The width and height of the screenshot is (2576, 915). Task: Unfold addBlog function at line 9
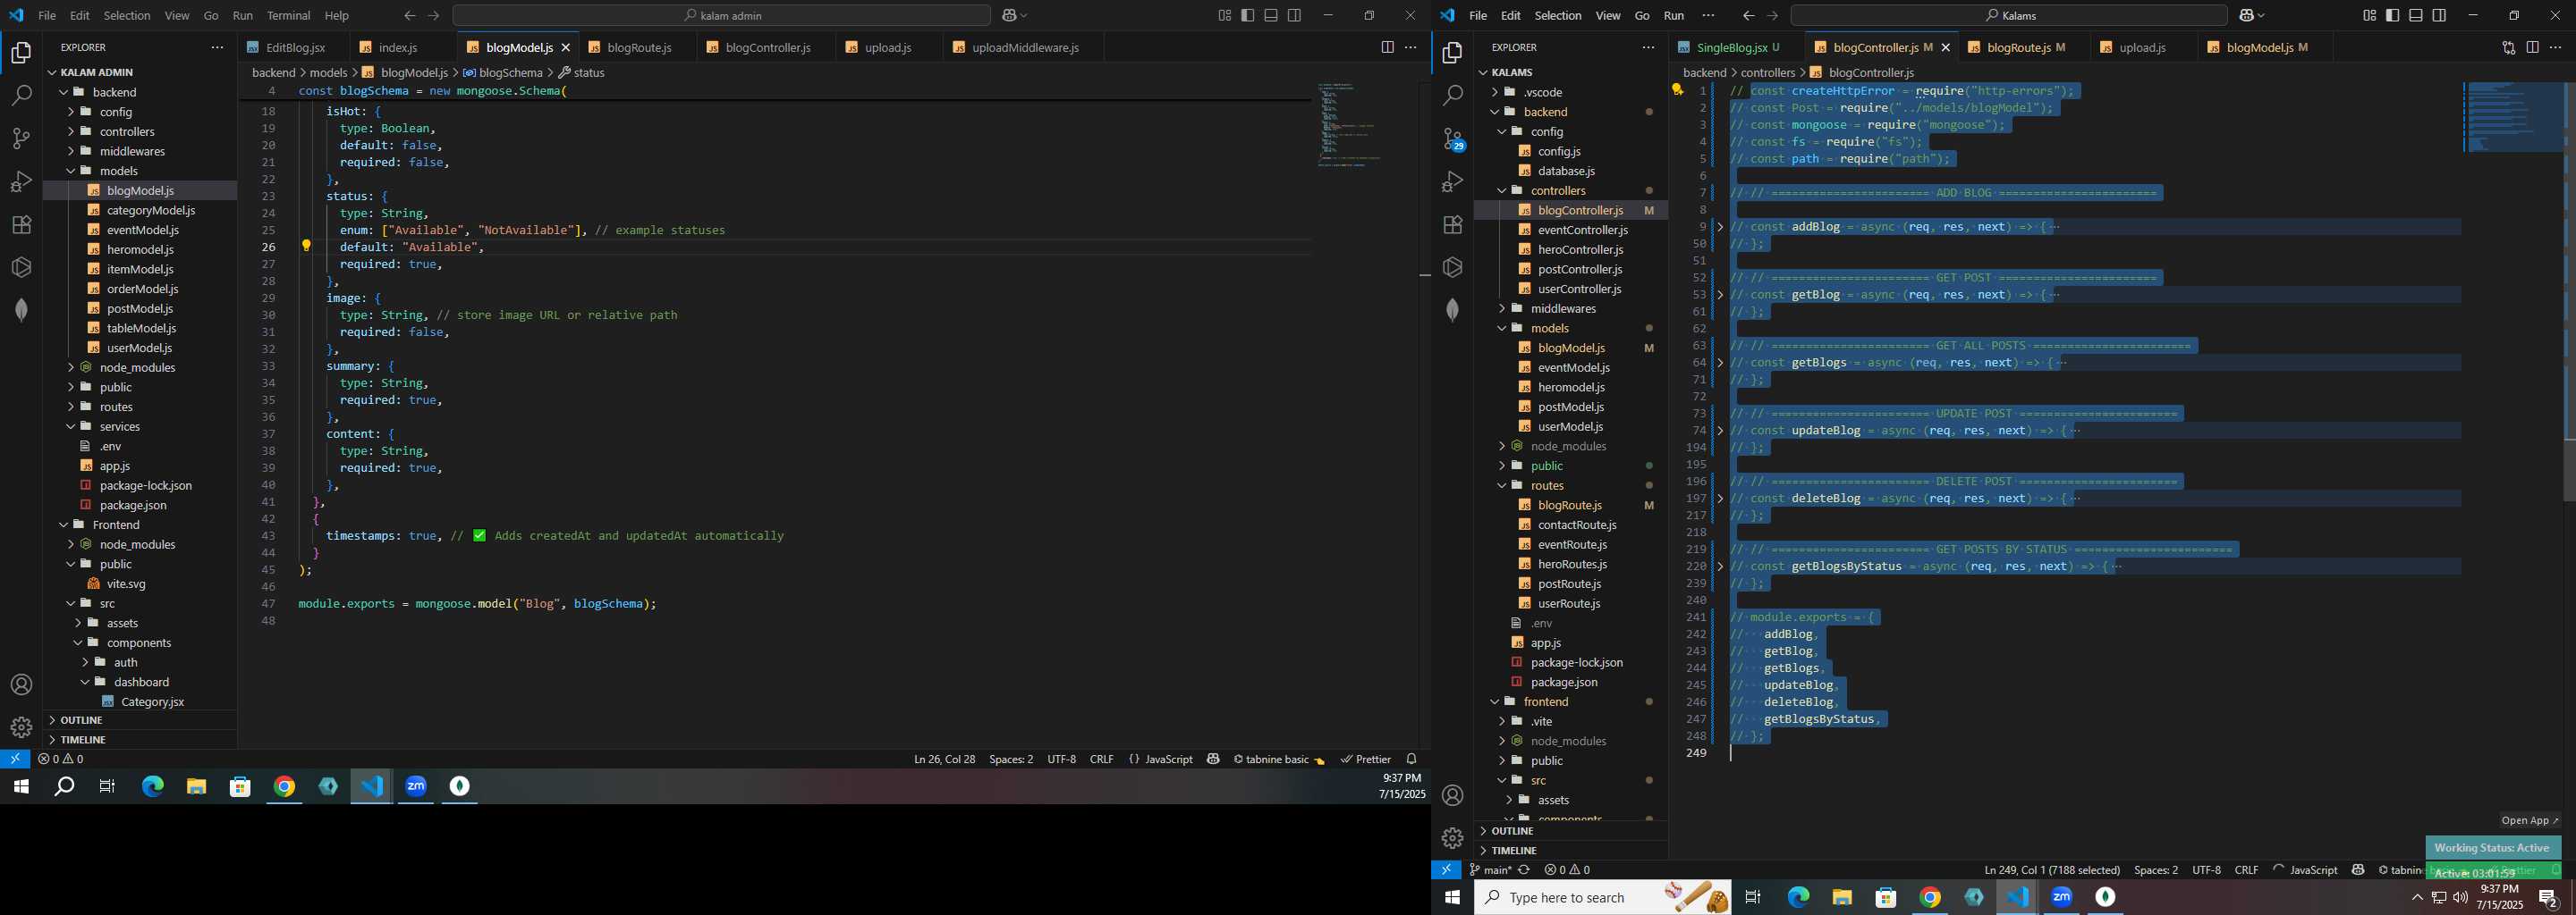pos(1720,227)
